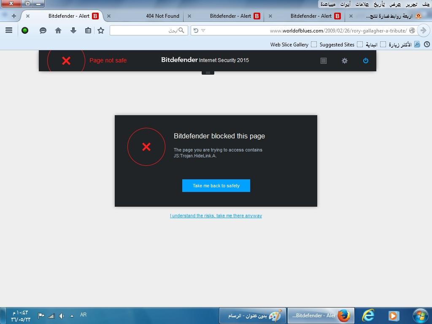Switch to the 404 Not Found tab
Viewport: 432px width, 324px height.
pyautogui.click(x=146, y=16)
